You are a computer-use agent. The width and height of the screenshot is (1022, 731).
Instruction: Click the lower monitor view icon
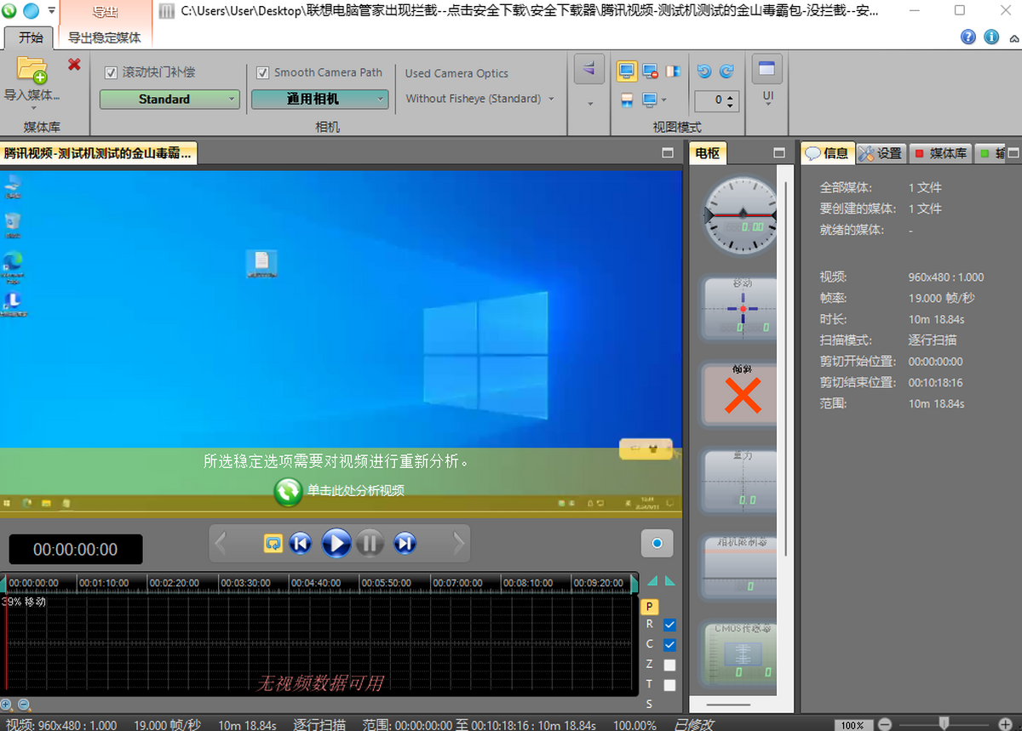coord(650,100)
